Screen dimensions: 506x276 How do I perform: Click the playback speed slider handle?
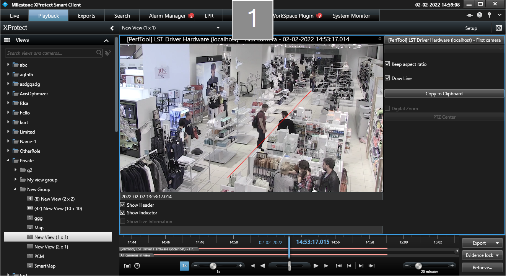pyautogui.click(x=213, y=266)
